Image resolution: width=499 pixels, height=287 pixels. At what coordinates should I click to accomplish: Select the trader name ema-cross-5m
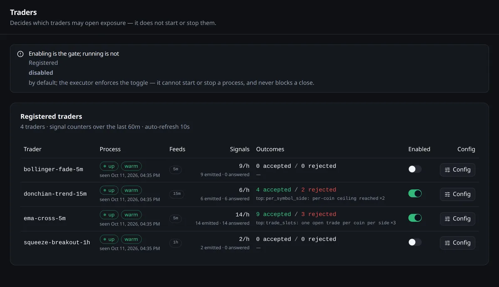pyautogui.click(x=44, y=218)
